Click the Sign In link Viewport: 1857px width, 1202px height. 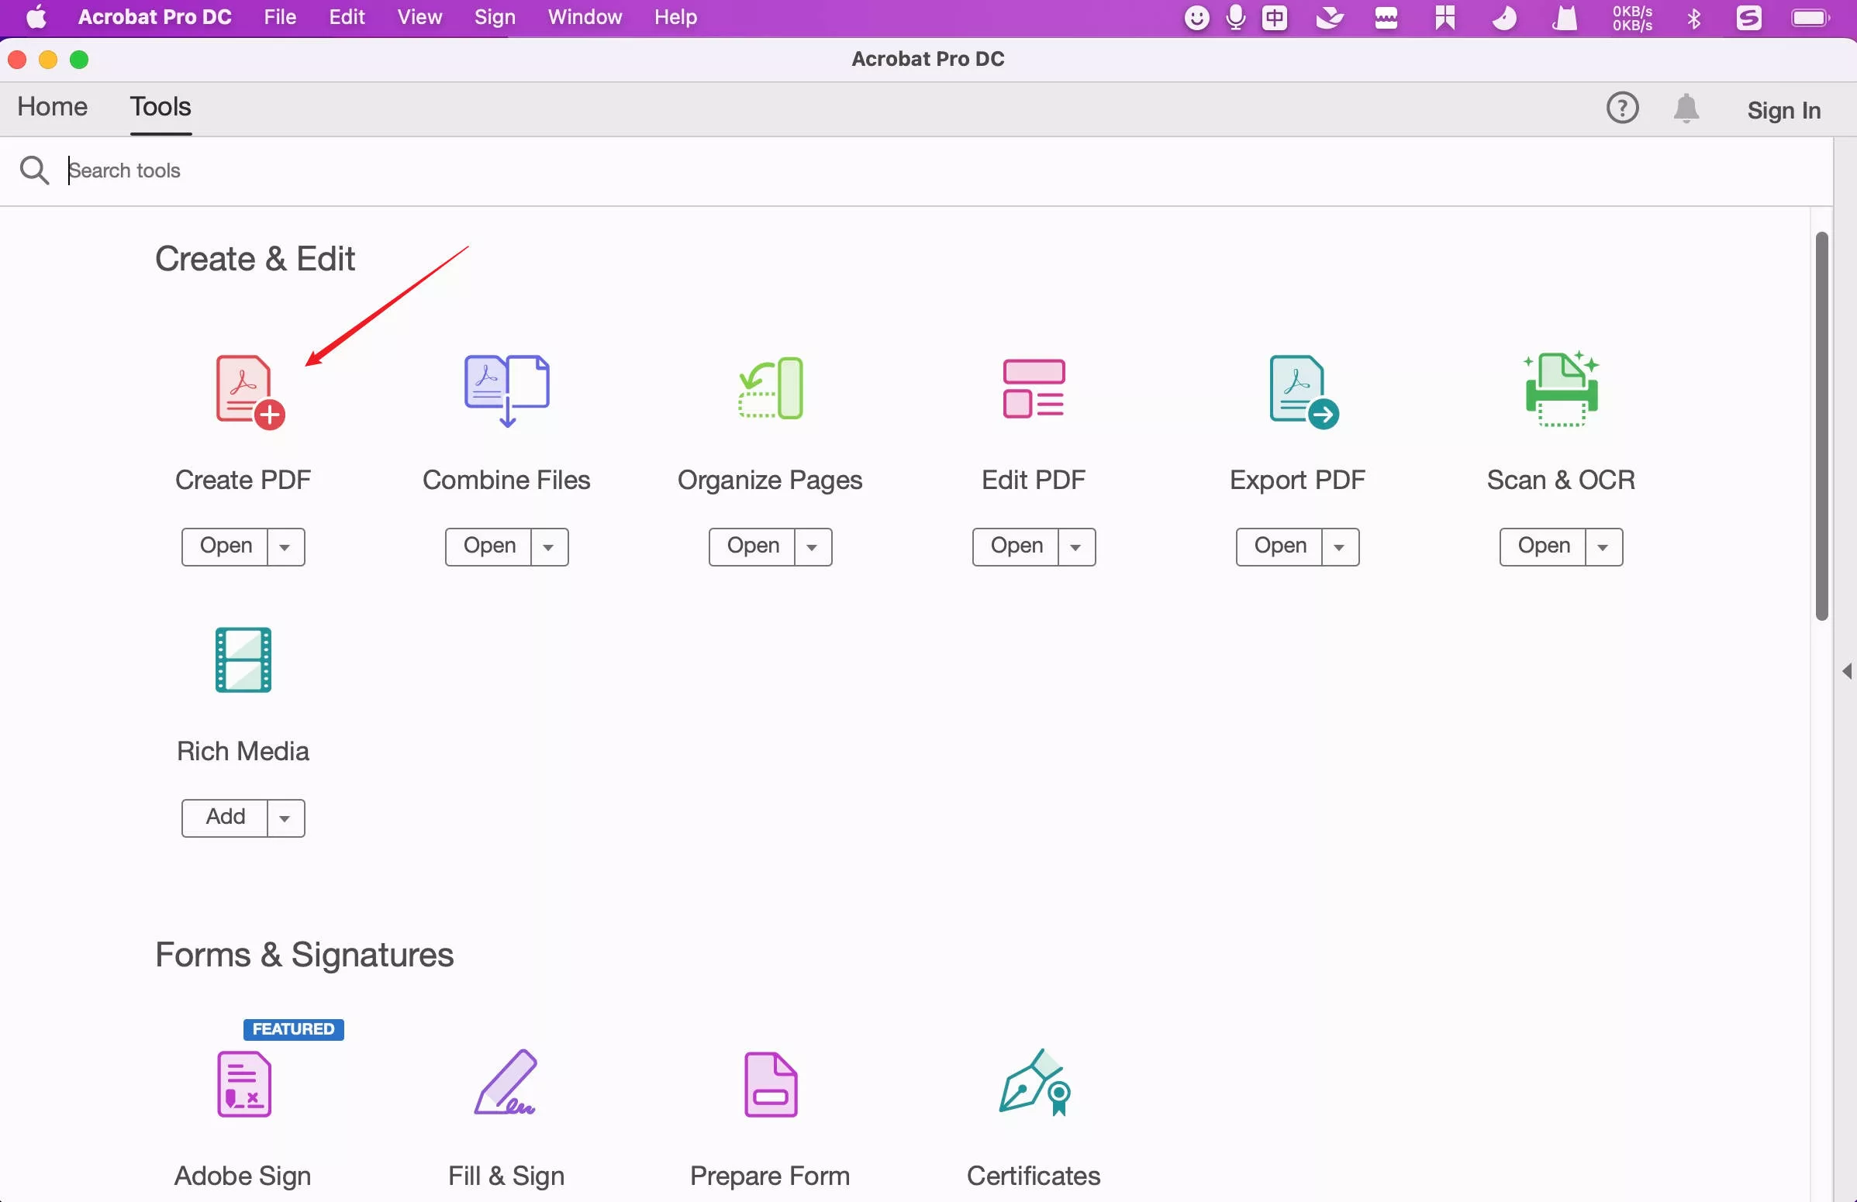[x=1783, y=111]
